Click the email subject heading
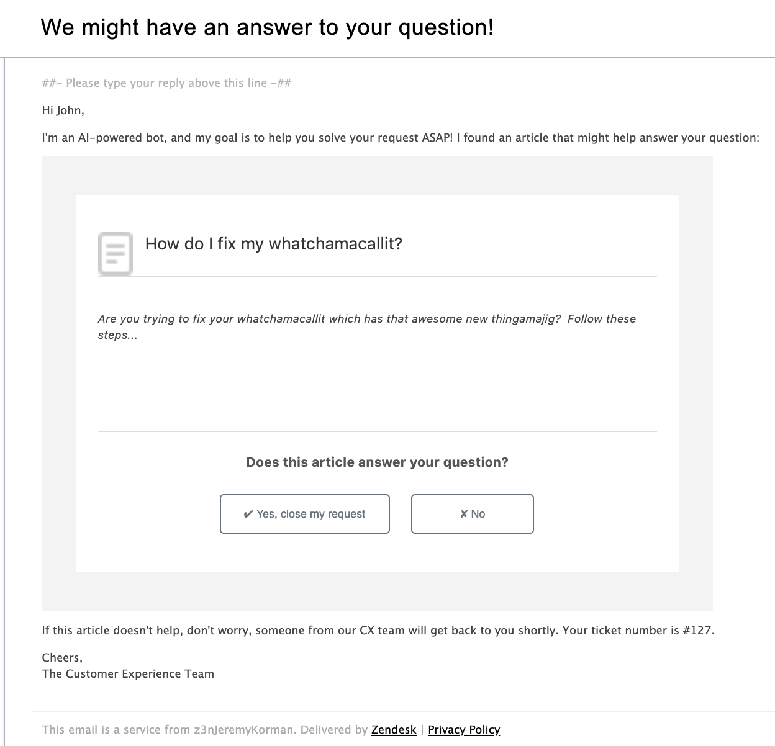Screen dimensions: 775x746 [x=267, y=27]
